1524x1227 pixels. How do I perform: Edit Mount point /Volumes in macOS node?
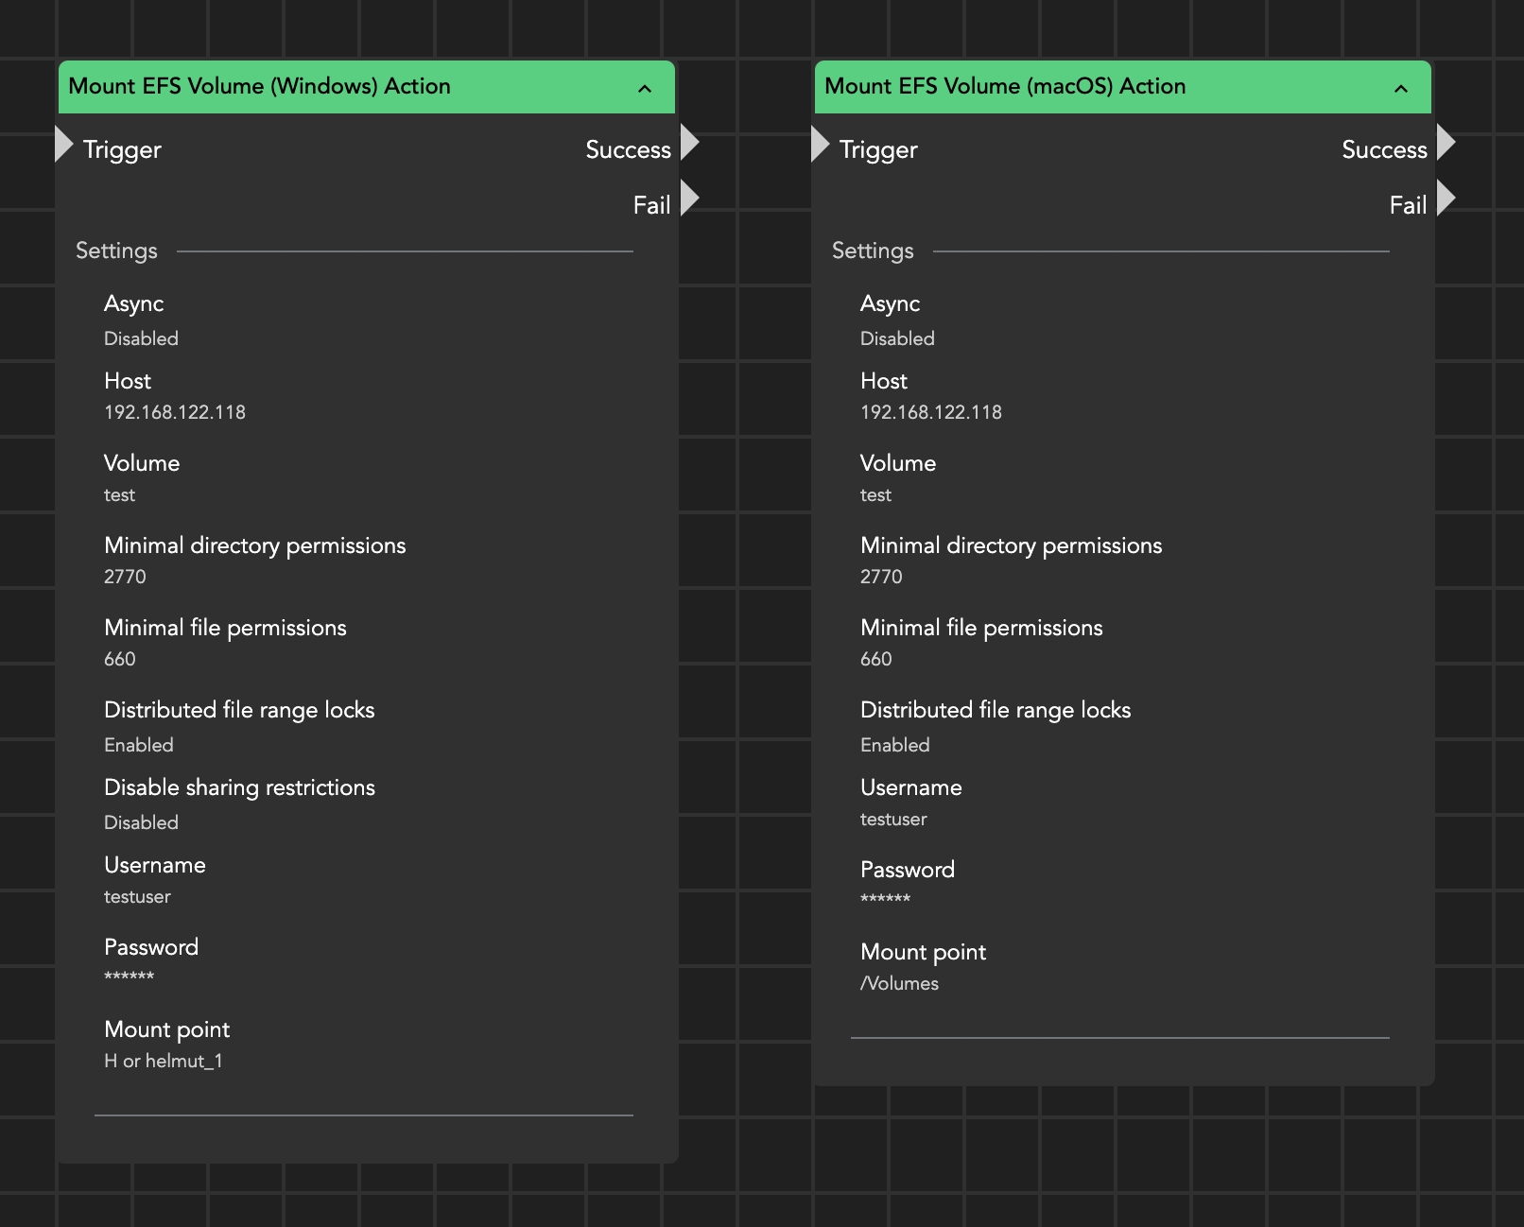coord(899,983)
